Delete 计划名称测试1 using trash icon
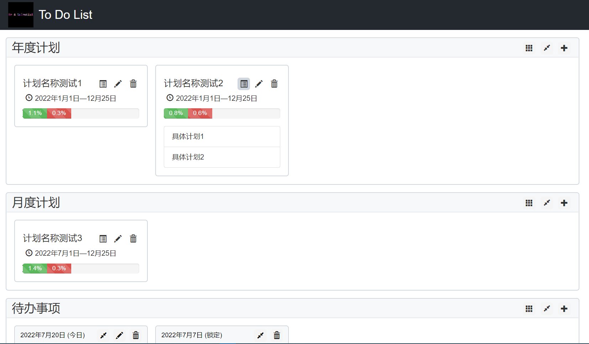 coord(133,84)
